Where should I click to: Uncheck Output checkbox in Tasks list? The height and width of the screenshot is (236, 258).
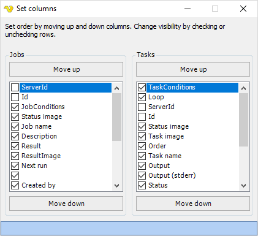[142, 166]
